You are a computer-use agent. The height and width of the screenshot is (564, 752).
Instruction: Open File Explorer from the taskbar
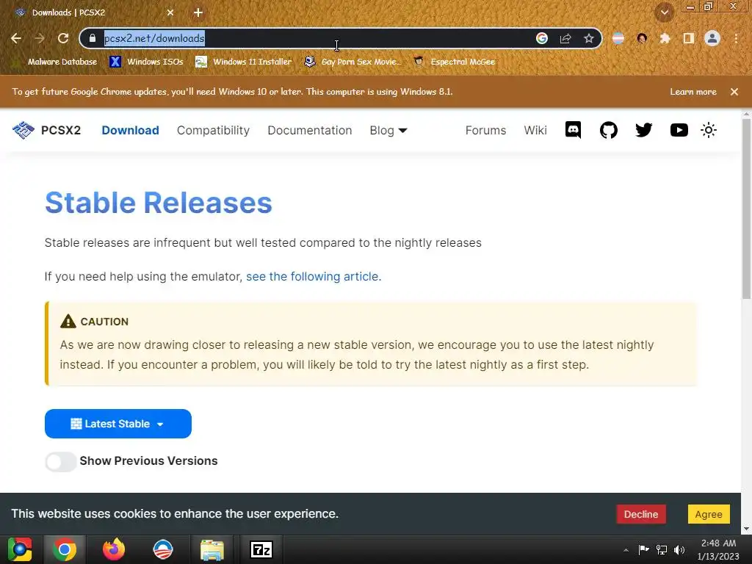click(212, 549)
